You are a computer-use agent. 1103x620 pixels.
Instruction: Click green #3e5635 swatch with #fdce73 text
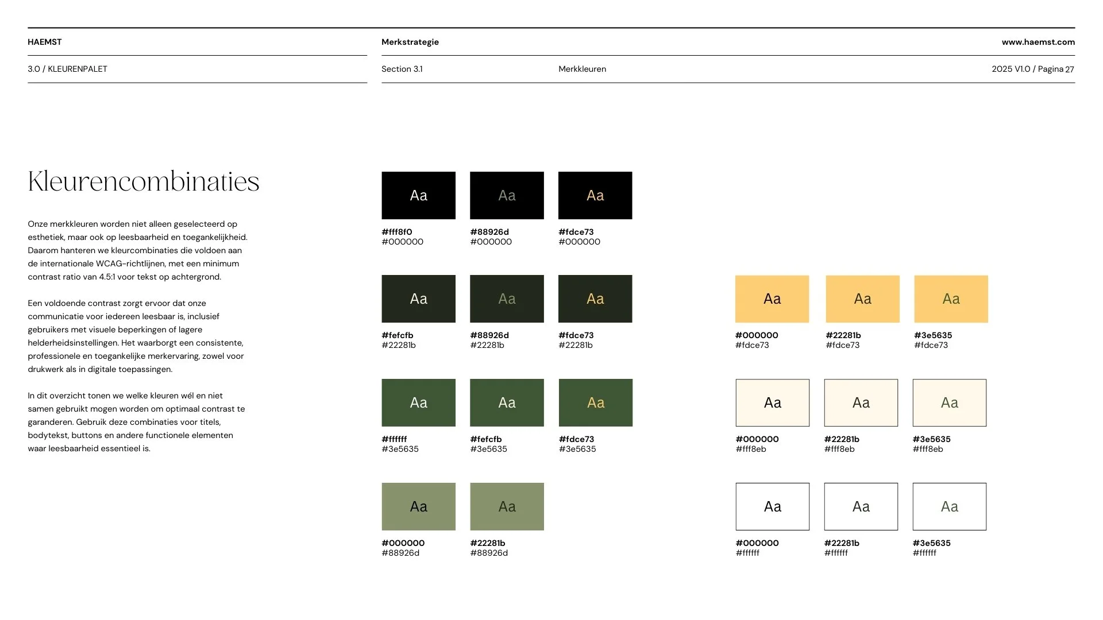tap(595, 402)
